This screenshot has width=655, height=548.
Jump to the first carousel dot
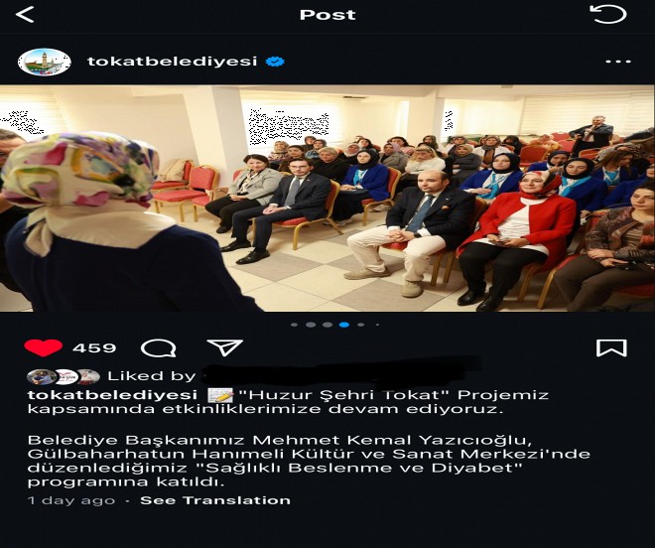click(294, 325)
